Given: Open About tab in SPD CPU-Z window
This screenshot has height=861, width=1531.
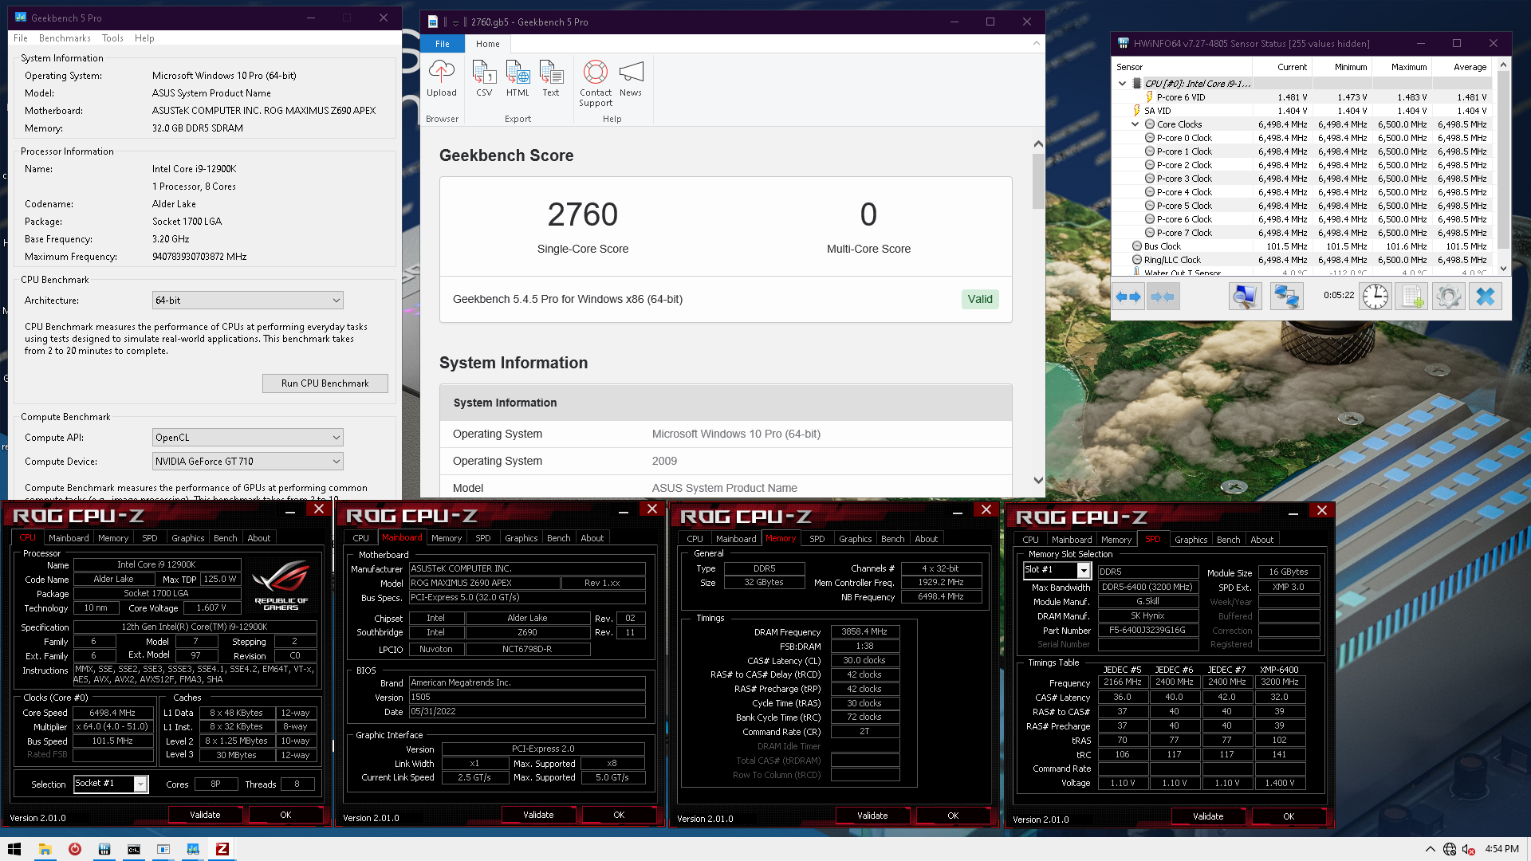Looking at the screenshot, I should click(1262, 540).
